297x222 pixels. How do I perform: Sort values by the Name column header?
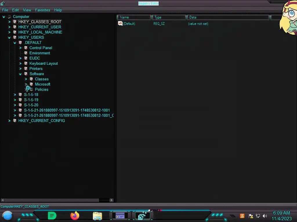(x=134, y=17)
